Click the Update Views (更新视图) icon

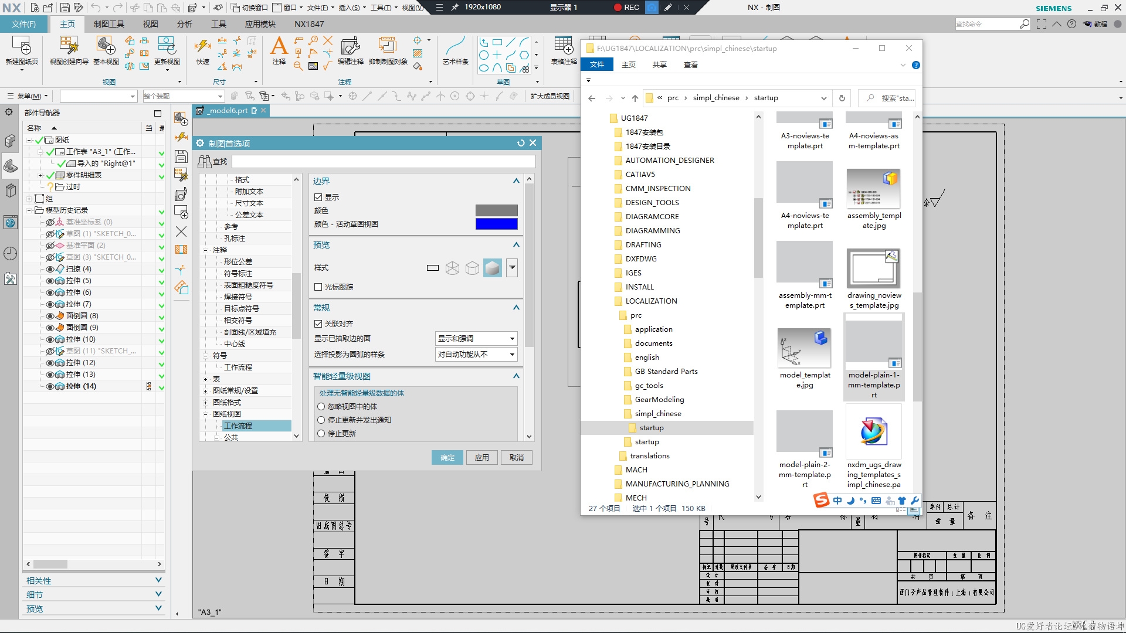tap(167, 46)
